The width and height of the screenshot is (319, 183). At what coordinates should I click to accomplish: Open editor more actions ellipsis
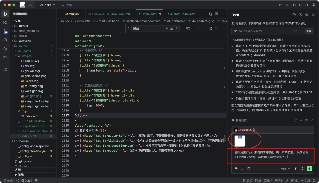click(222, 14)
